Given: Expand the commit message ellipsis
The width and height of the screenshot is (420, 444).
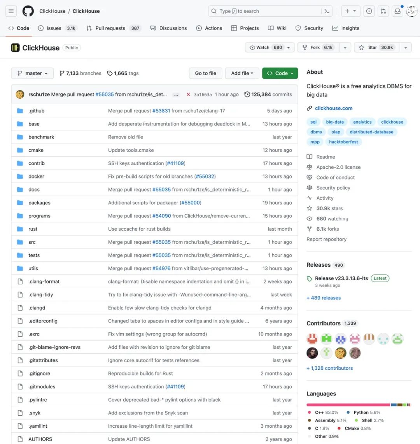Looking at the screenshot, I should point(176,95).
